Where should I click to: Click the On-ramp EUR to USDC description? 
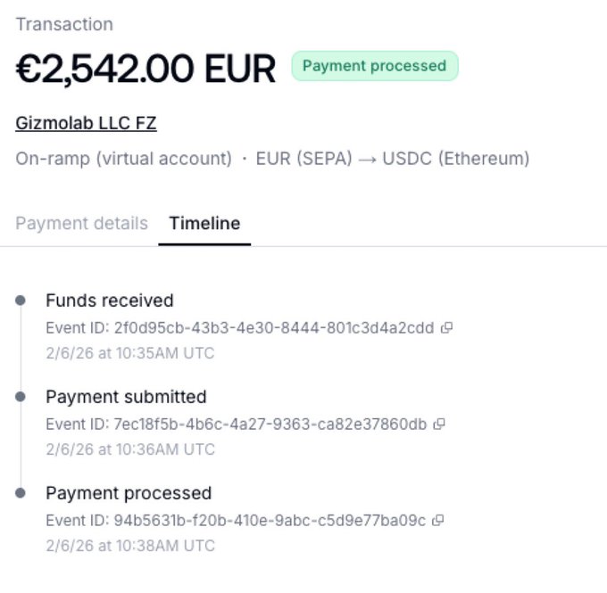pyautogui.click(x=272, y=159)
